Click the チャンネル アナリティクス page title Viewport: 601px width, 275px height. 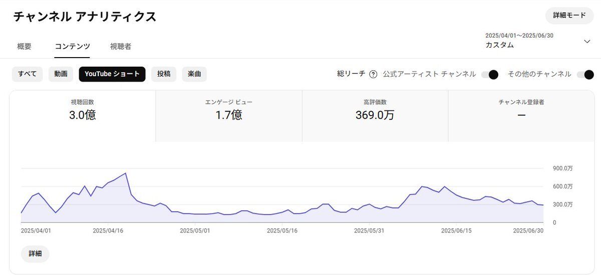[x=85, y=17]
